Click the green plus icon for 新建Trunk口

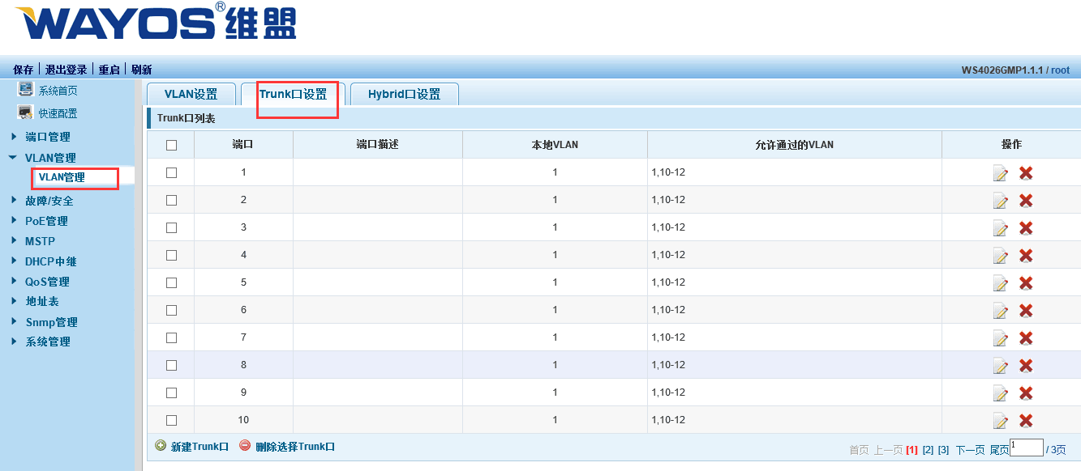(x=161, y=446)
